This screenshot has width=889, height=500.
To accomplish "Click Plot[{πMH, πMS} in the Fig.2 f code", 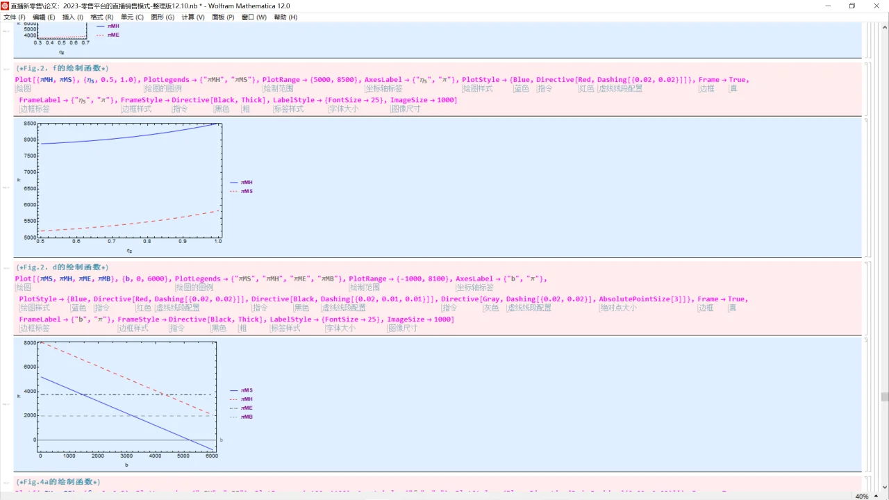I will 45,80.
